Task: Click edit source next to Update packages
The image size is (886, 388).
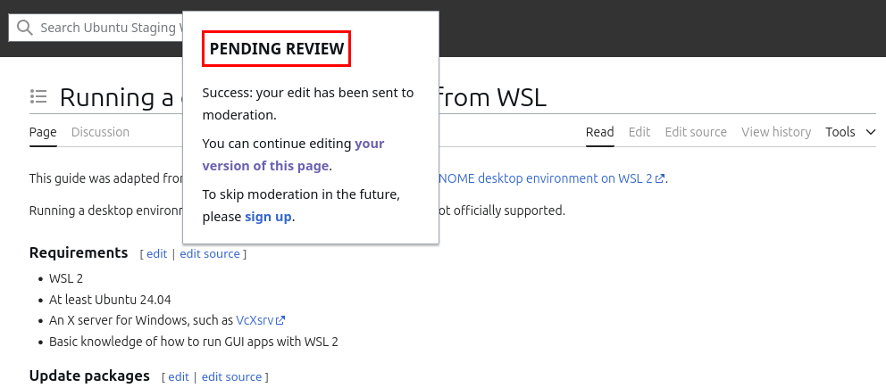Action: click(231, 377)
